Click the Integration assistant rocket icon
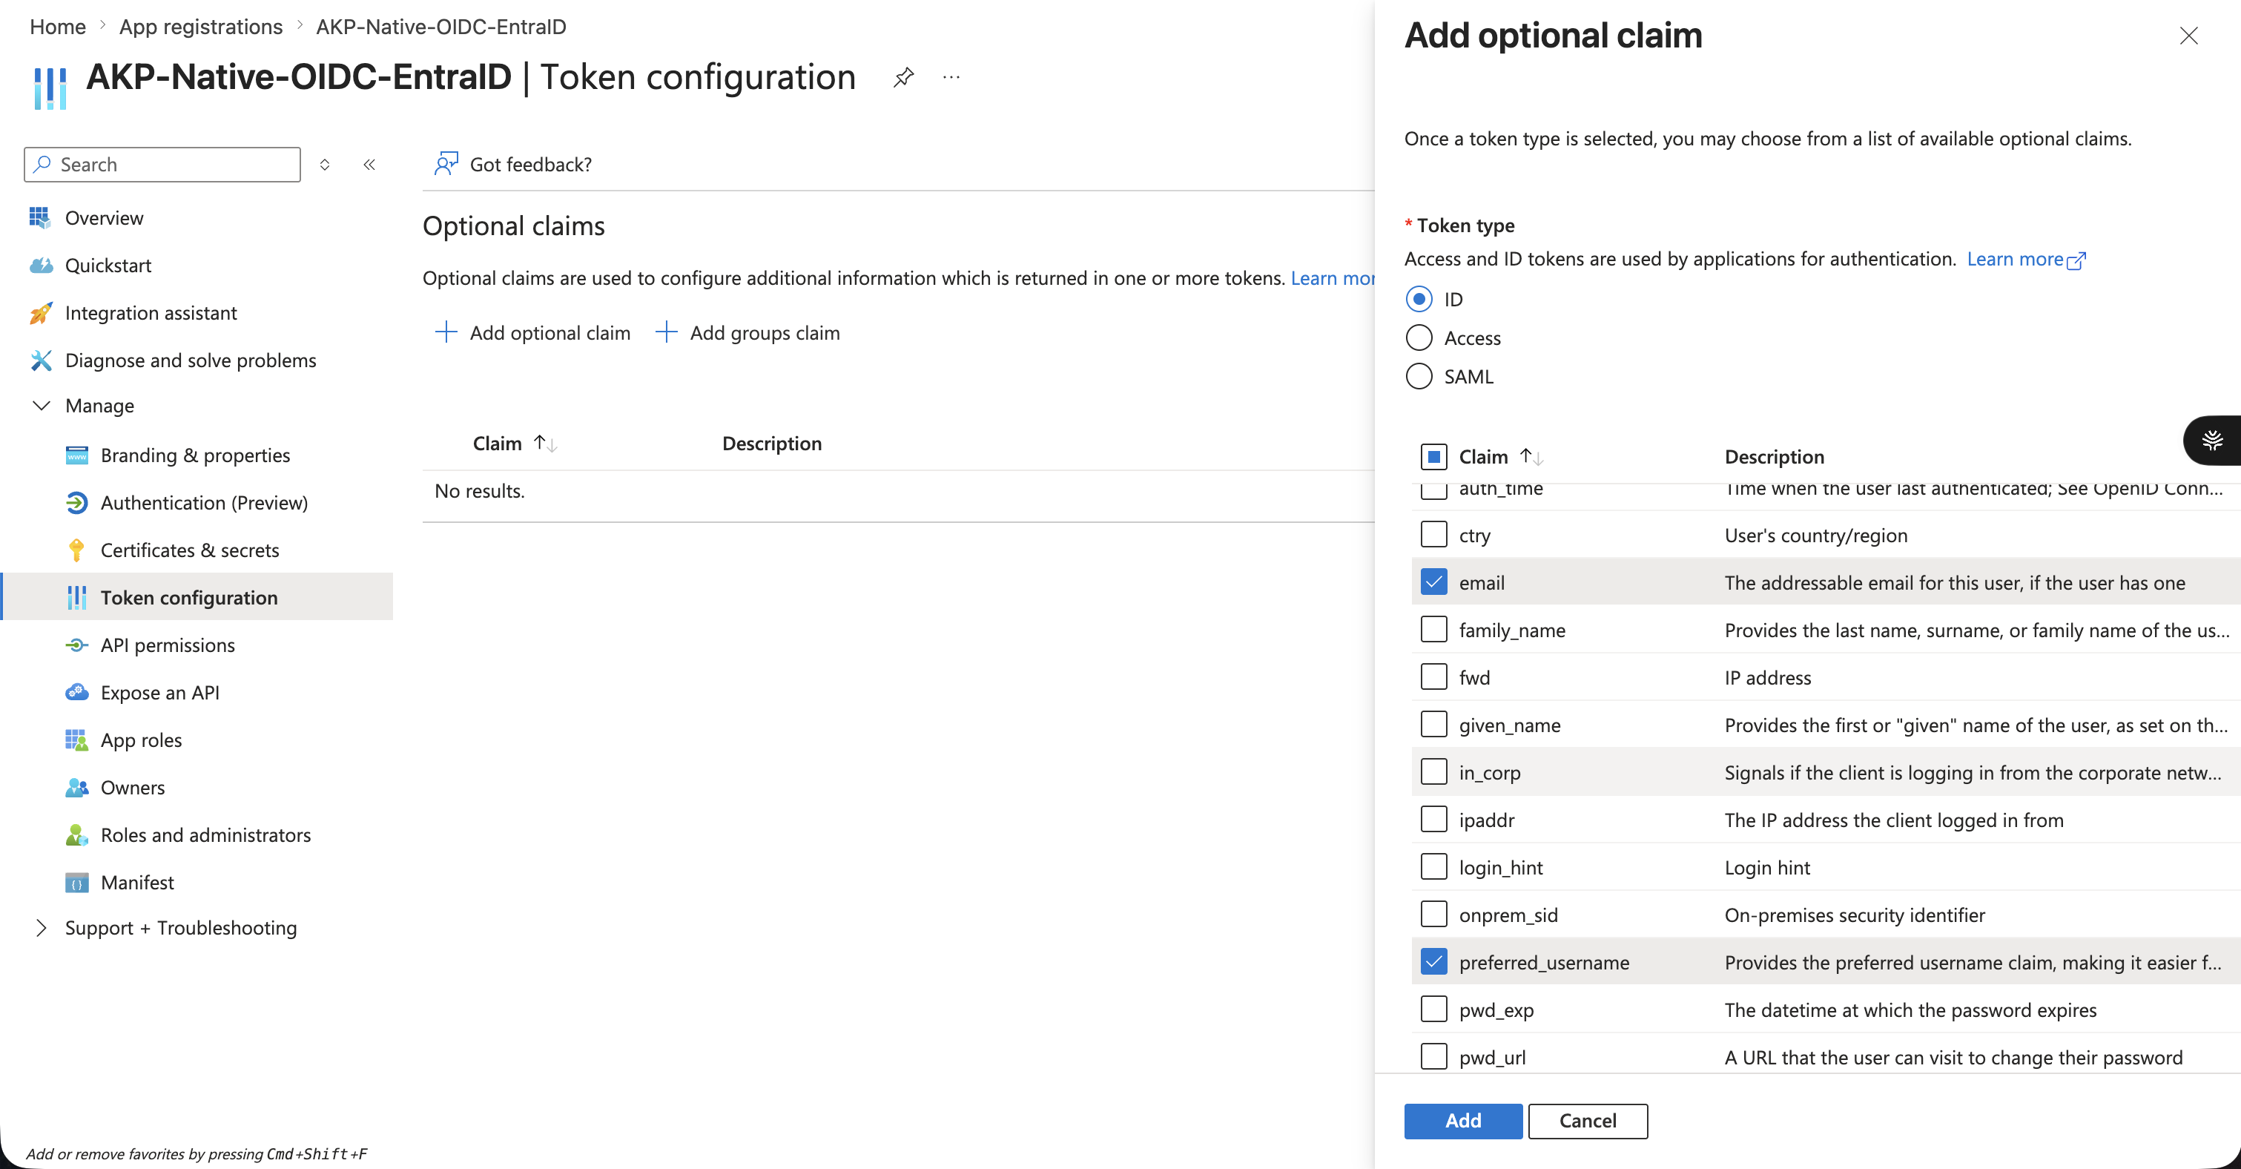The height and width of the screenshot is (1169, 2241). [40, 312]
